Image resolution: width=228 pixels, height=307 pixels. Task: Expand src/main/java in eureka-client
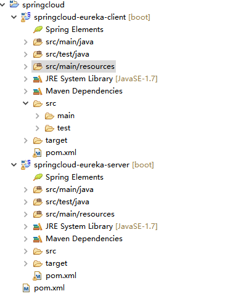26,42
